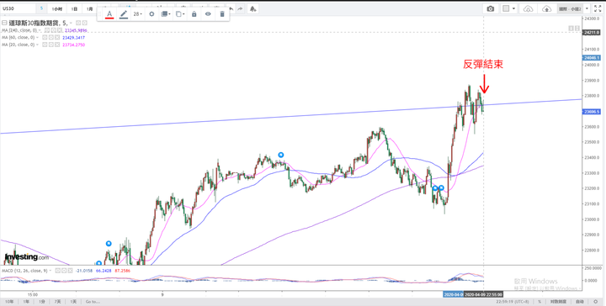The width and height of the screenshot is (606, 306).
Task: Select the pencil line color tool
Action: (x=124, y=14)
